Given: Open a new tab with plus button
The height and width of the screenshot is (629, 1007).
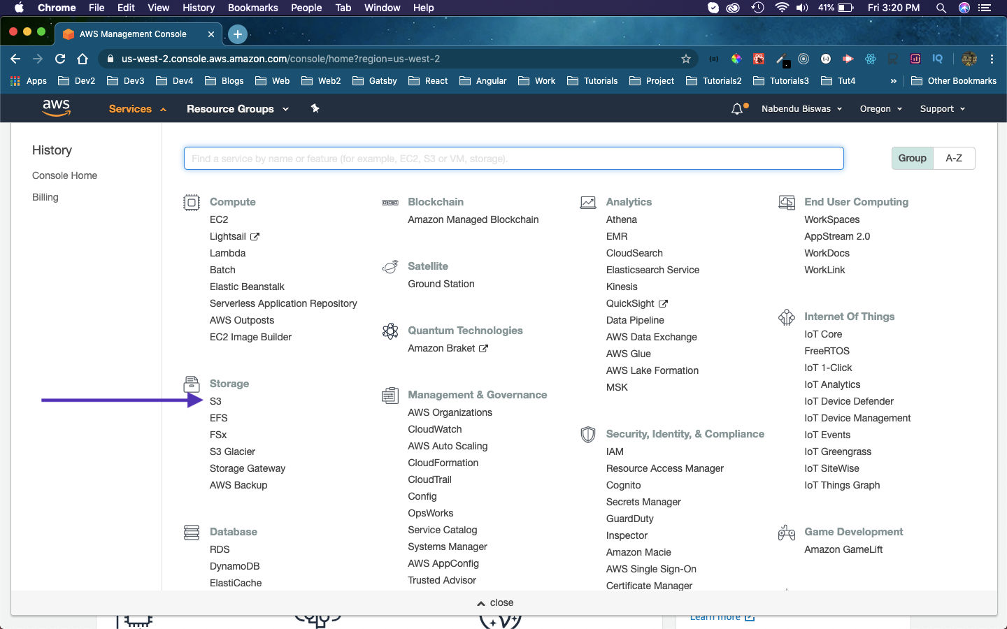Looking at the screenshot, I should coord(238,34).
